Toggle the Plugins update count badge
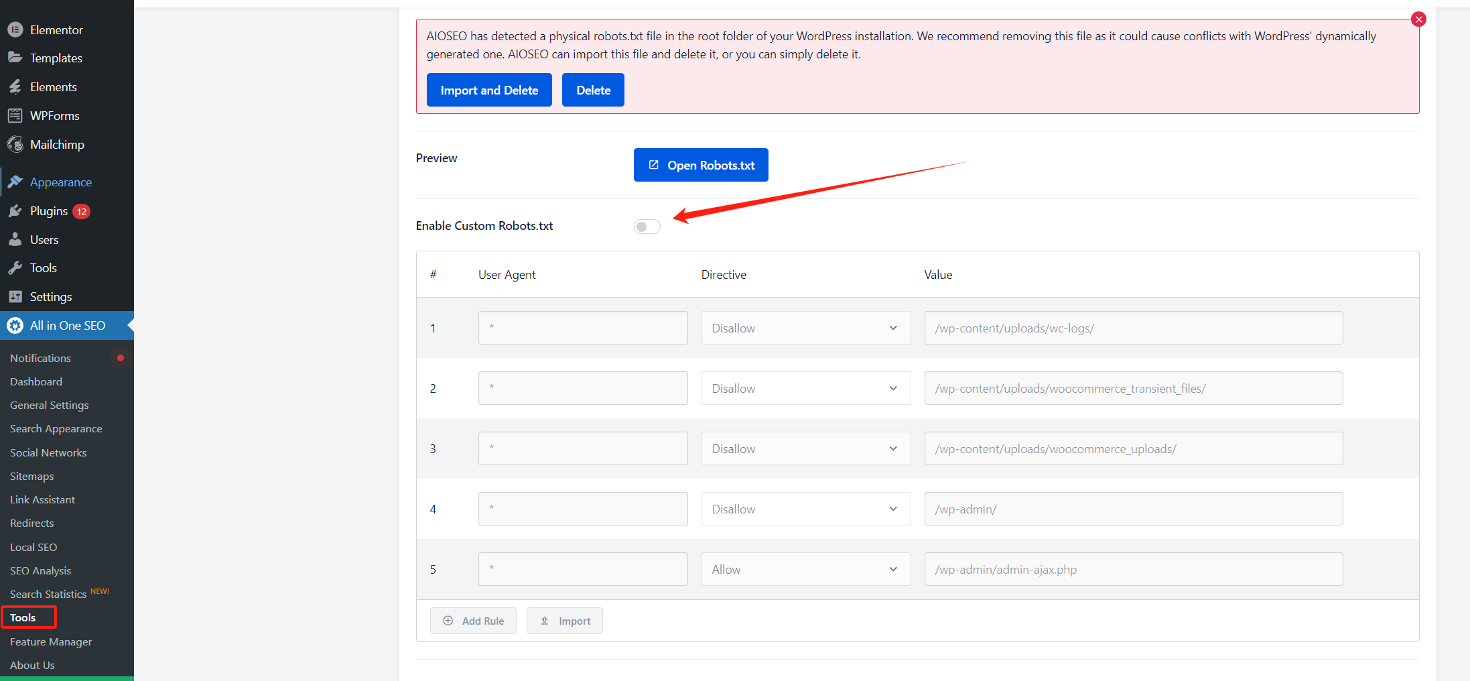Viewport: 1470px width, 681px height. tap(80, 210)
